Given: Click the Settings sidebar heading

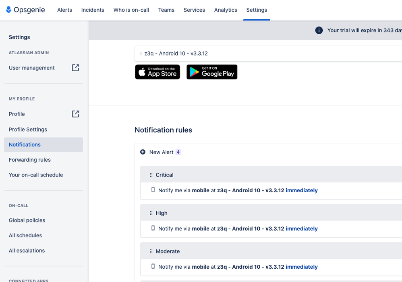Looking at the screenshot, I should click(19, 37).
